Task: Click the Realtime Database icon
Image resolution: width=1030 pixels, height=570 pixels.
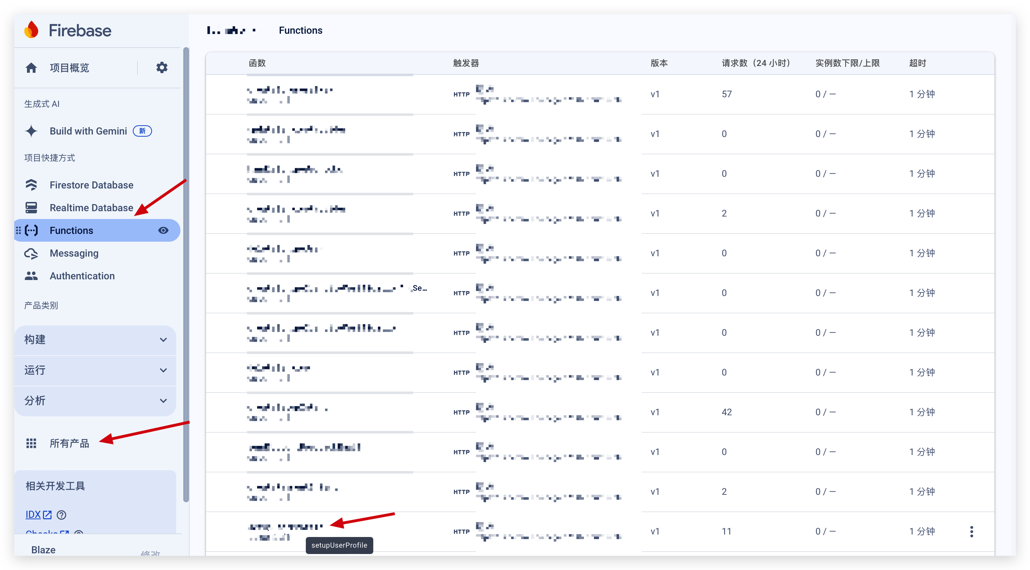Action: pos(31,208)
